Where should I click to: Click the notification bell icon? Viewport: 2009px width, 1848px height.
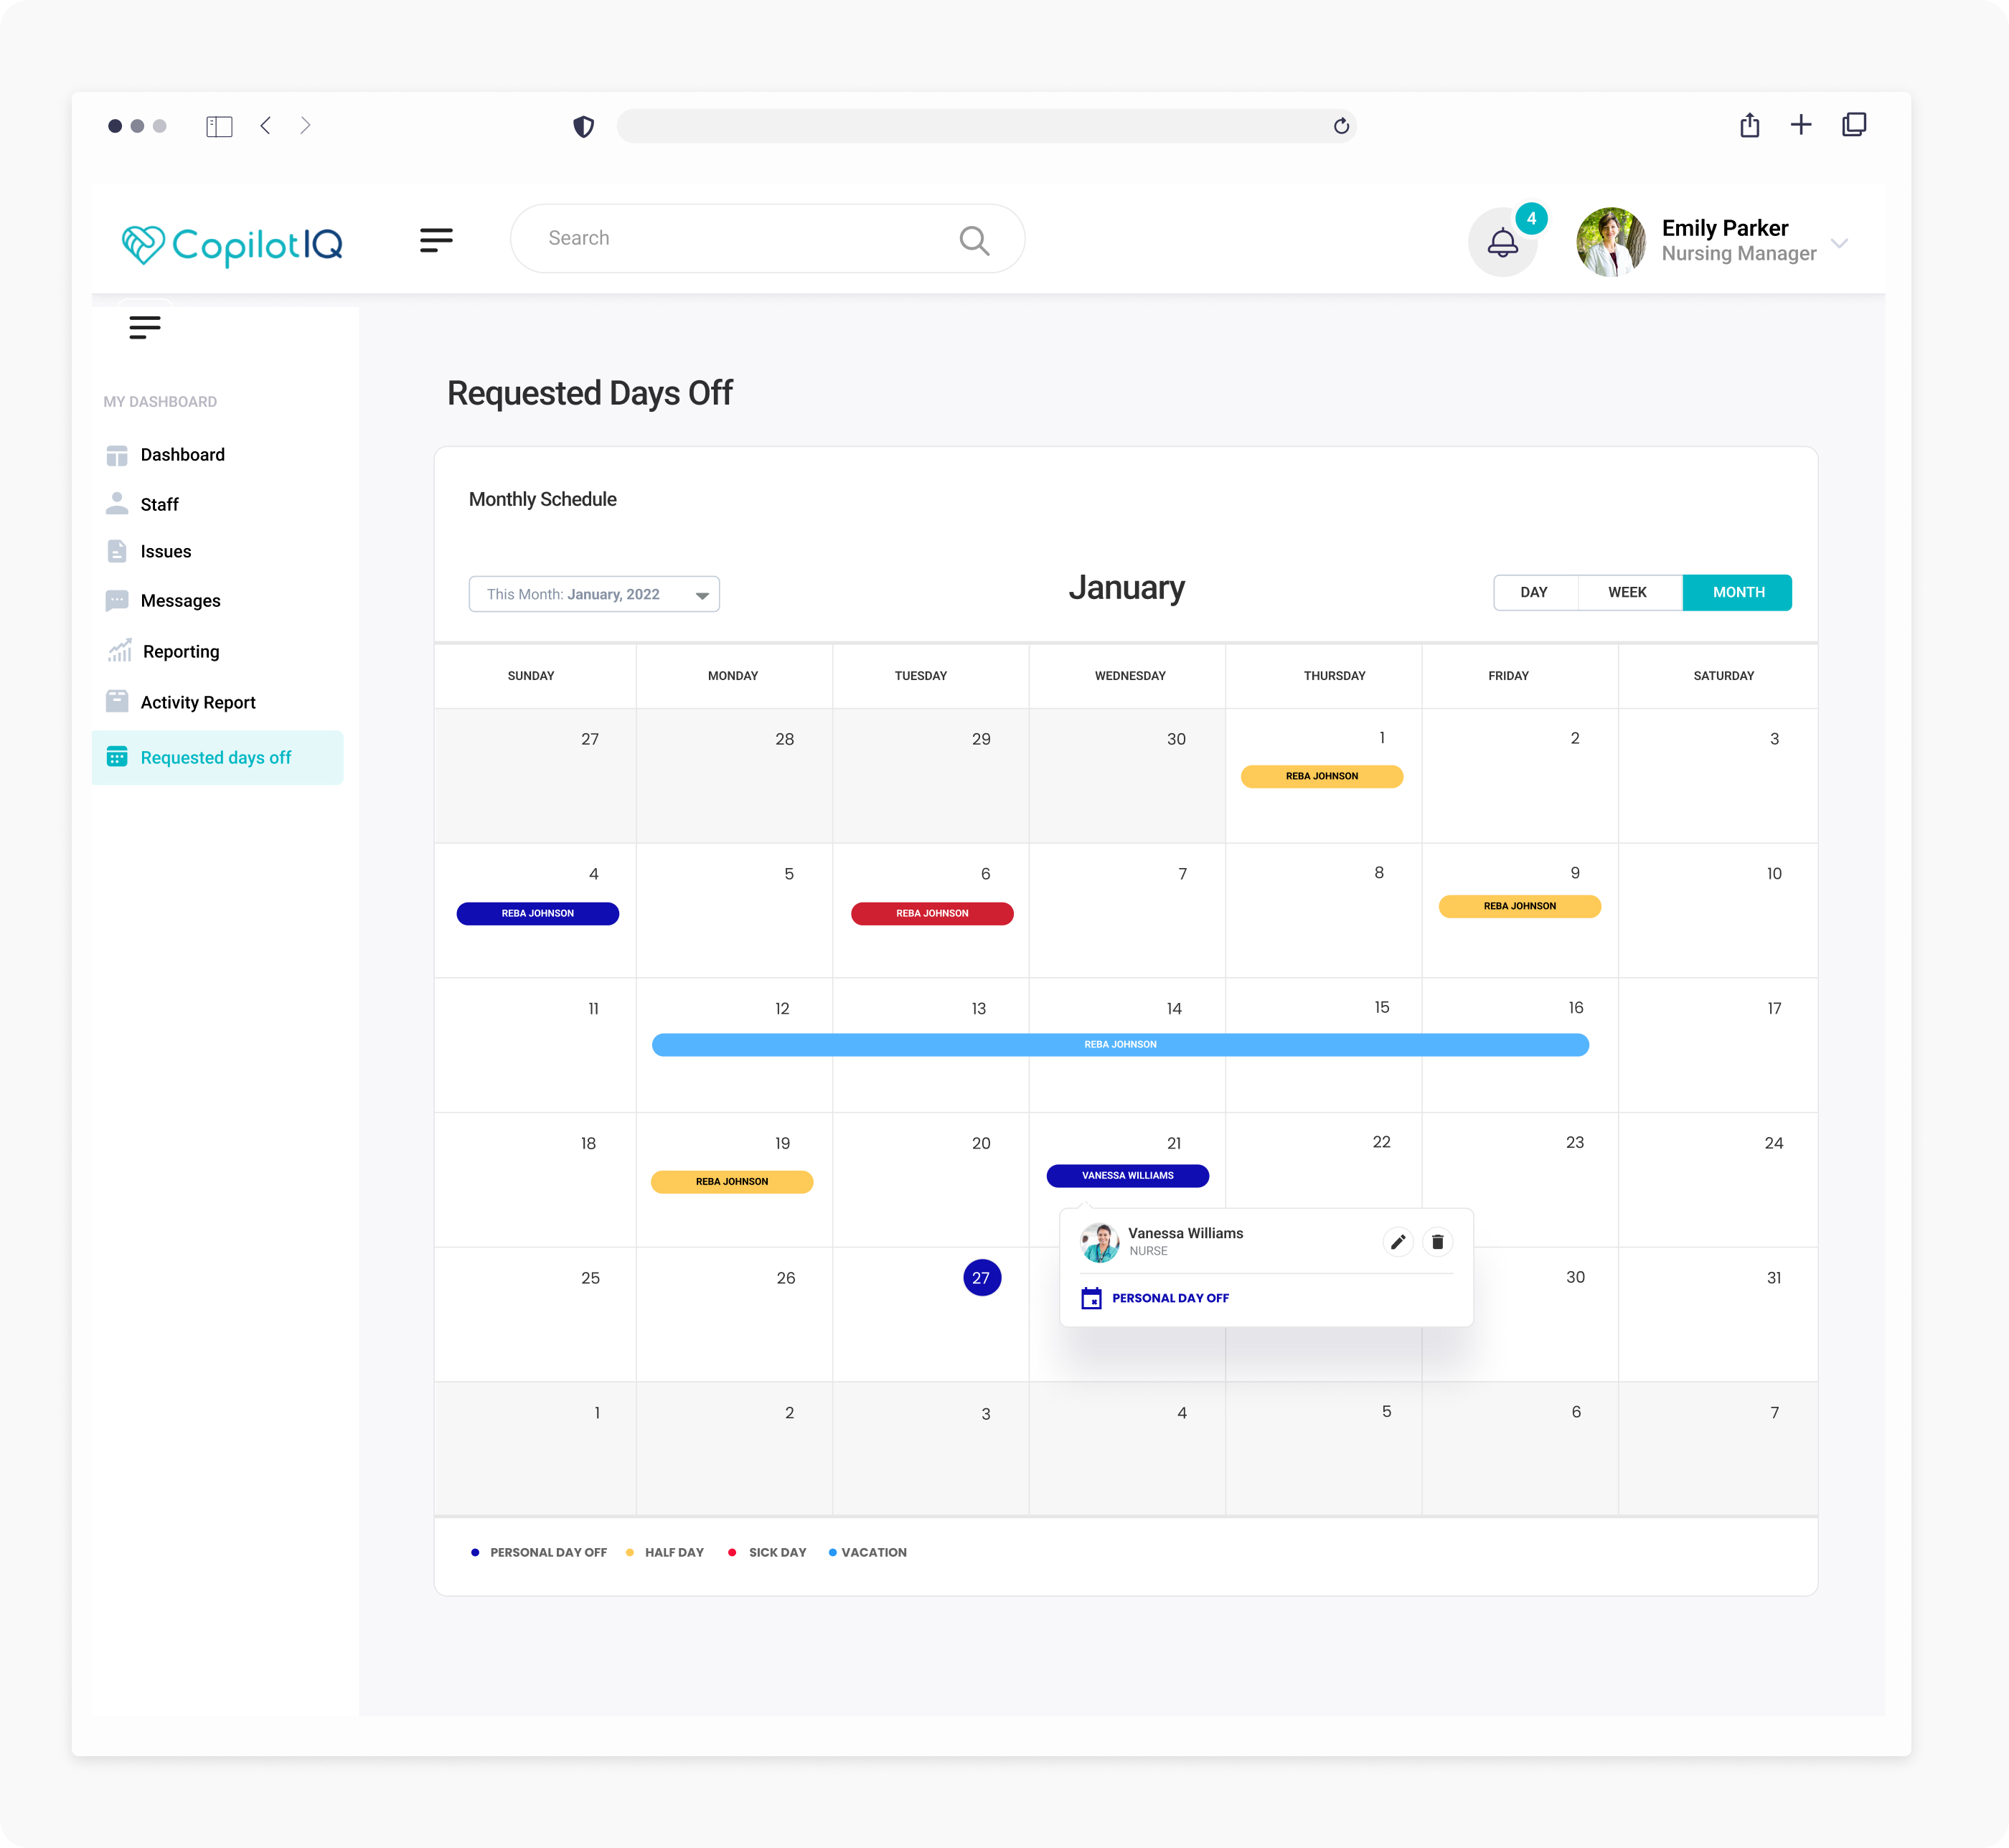click(x=1502, y=242)
